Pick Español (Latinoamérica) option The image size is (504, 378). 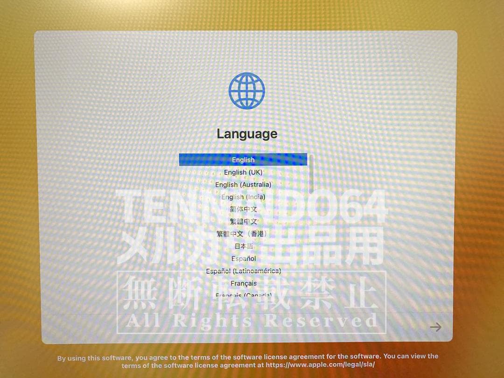243,271
